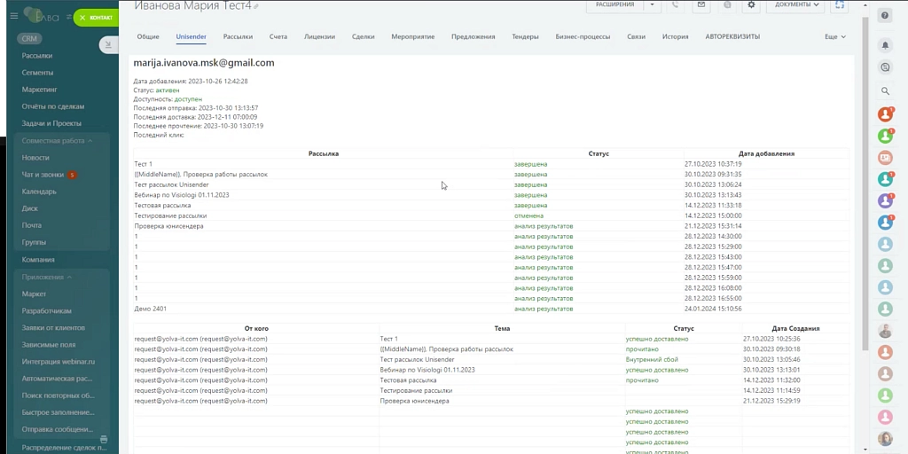Switch to the Лицензии tab
Viewport: 908px width, 454px height.
click(319, 36)
